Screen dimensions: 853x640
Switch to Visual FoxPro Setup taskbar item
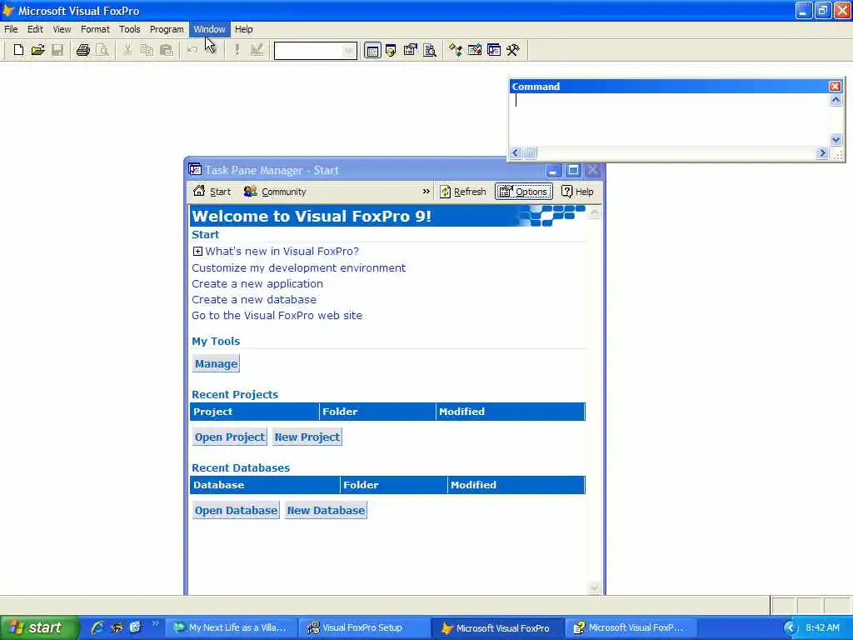363,628
